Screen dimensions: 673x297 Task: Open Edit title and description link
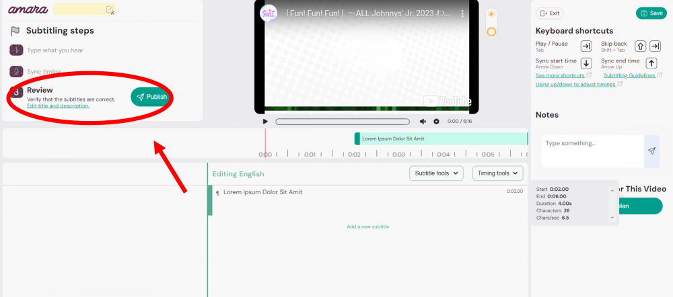pos(58,106)
